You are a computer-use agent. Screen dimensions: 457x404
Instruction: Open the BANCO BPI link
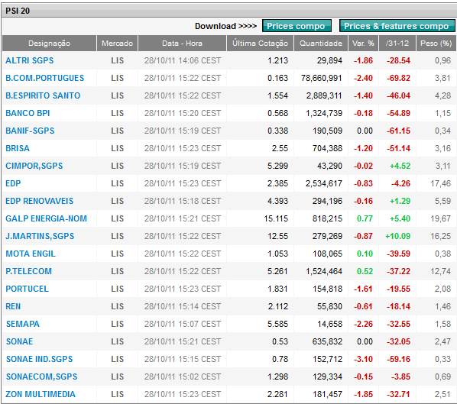[x=28, y=113]
